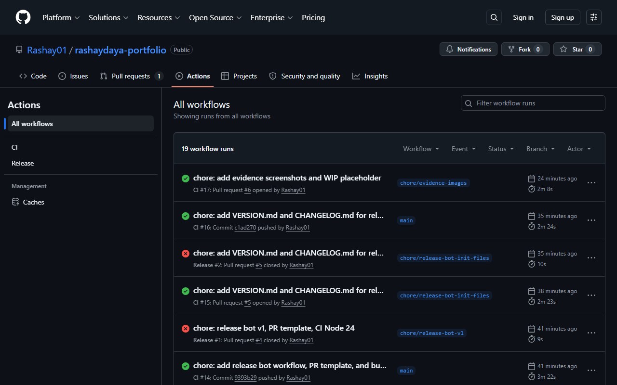Expand the Solutions menu
This screenshot has height=385, width=617.
tap(108, 17)
